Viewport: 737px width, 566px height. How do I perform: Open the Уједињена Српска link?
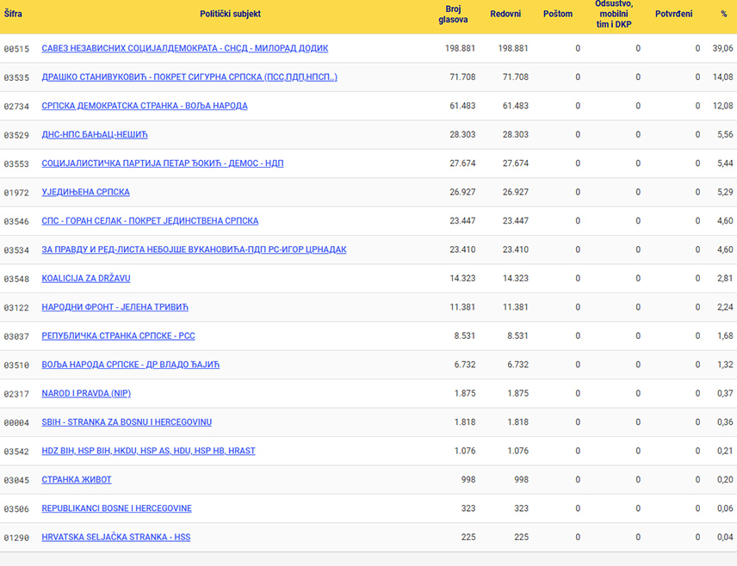(x=85, y=192)
